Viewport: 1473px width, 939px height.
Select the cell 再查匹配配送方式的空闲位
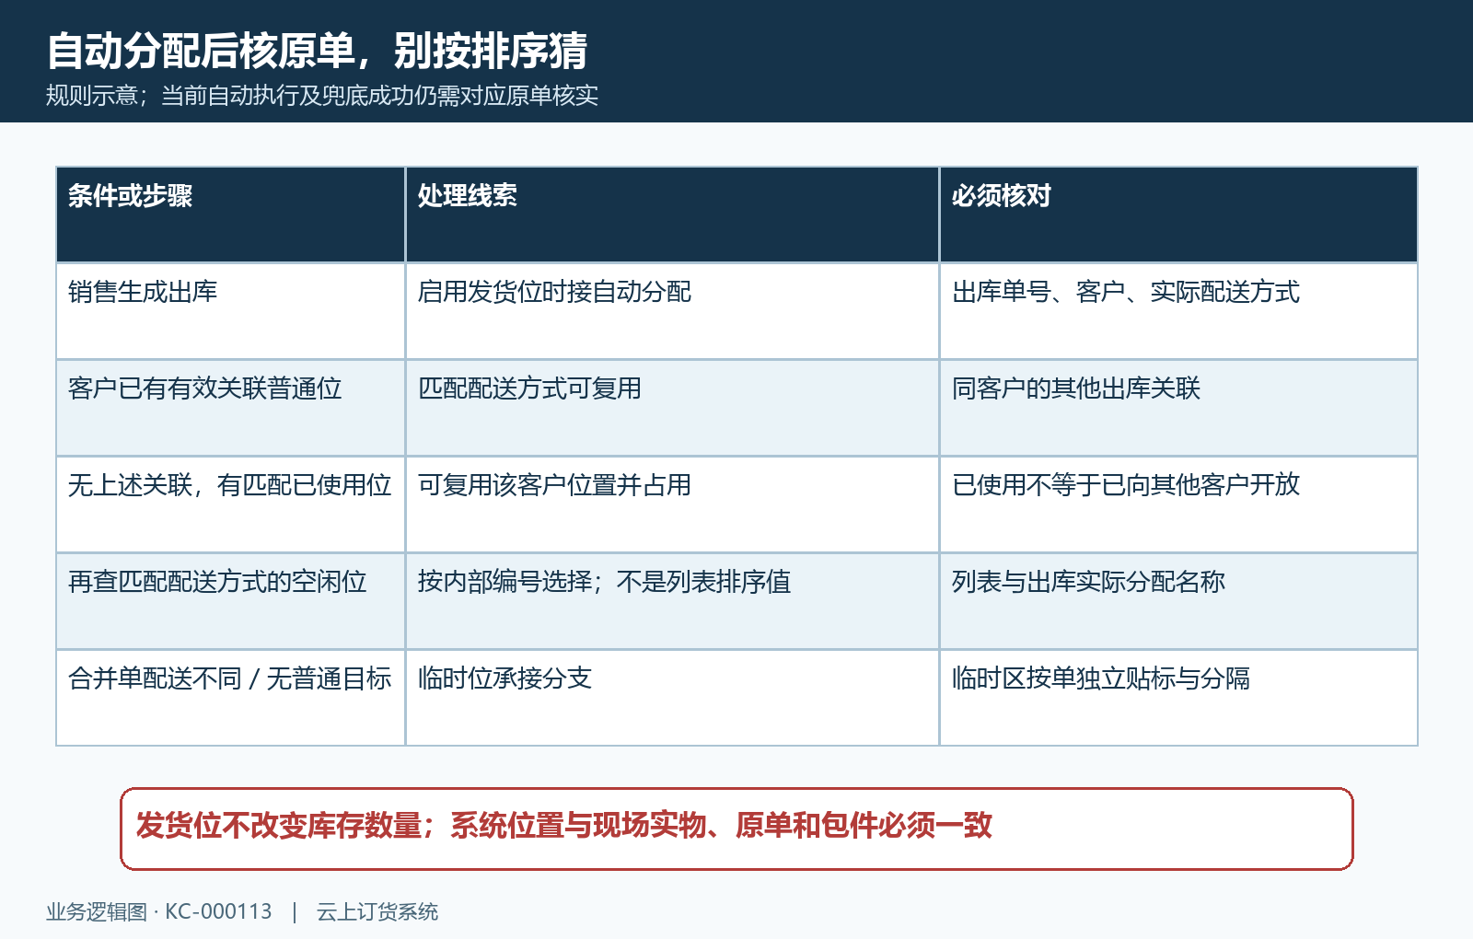(231, 601)
